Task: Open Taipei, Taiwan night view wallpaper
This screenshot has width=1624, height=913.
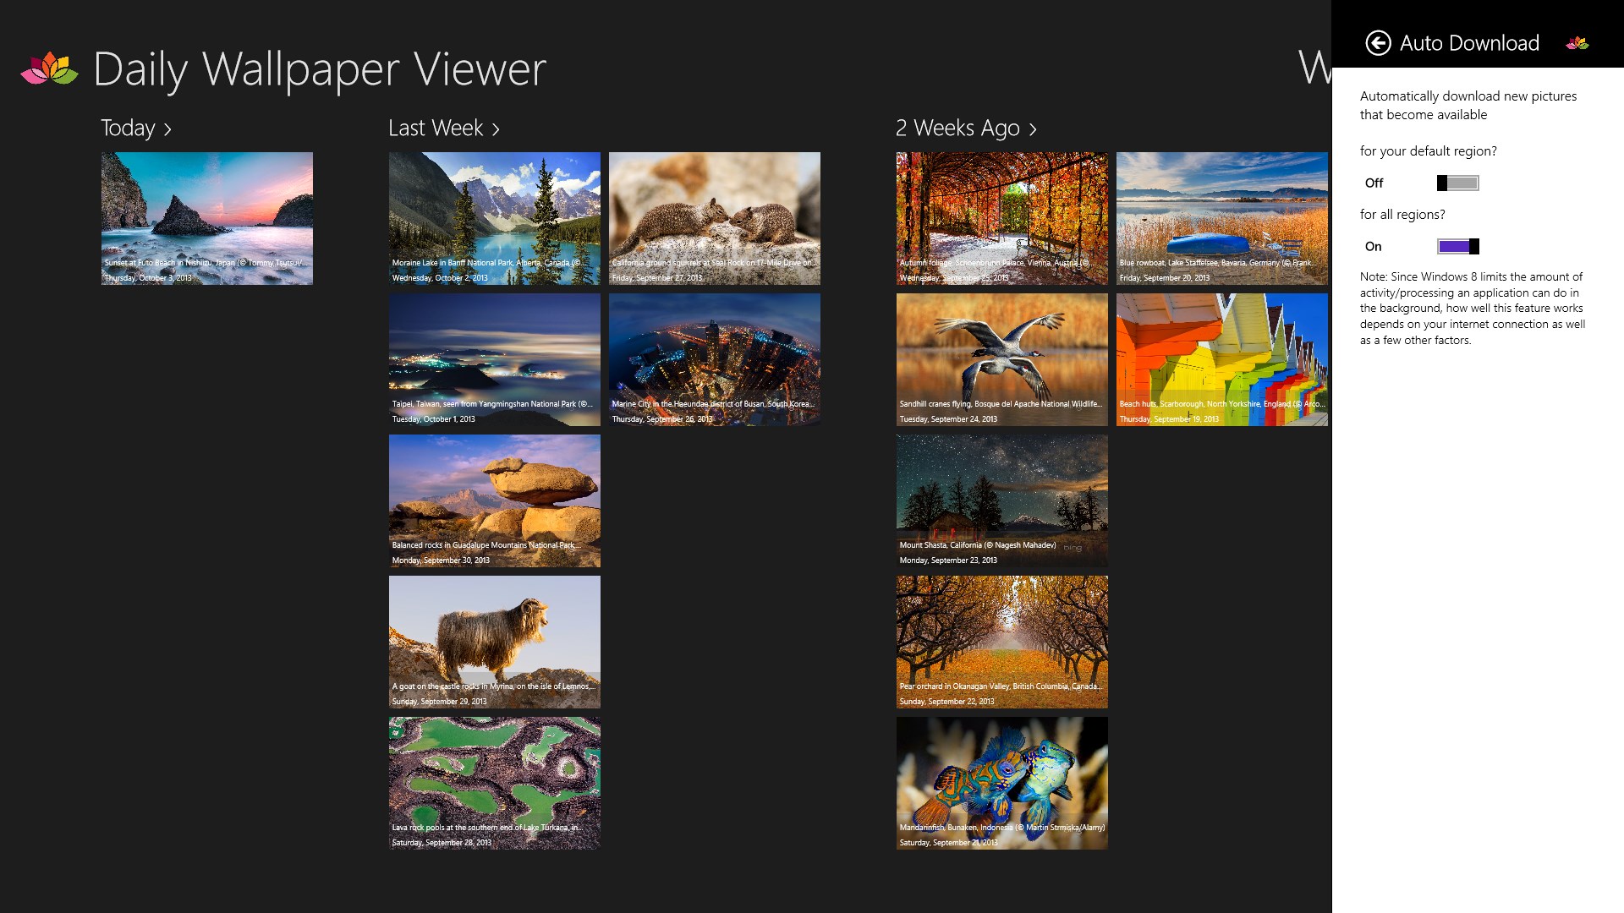Action: [495, 359]
